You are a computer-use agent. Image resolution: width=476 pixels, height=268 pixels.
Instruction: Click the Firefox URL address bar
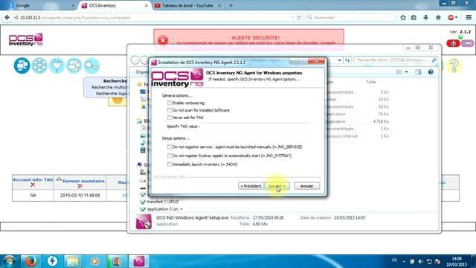coord(152,18)
